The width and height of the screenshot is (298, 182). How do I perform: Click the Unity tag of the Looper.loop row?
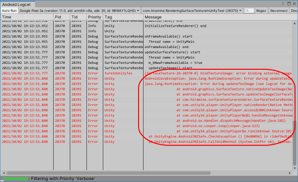pyautogui.click(x=109, y=126)
